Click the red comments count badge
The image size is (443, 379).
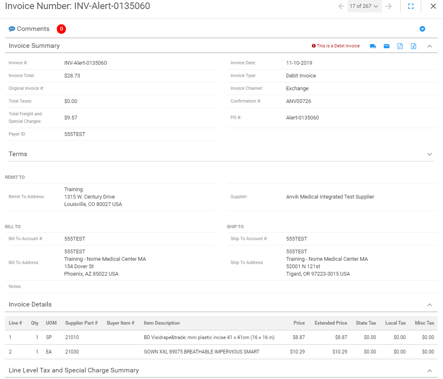[61, 29]
